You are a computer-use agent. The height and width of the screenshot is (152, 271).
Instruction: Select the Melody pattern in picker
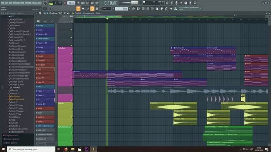tap(45, 25)
